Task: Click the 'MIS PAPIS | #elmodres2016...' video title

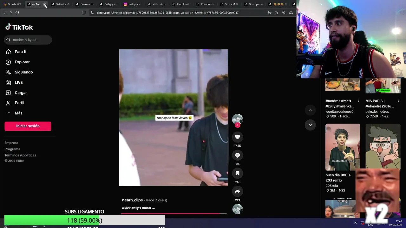Action: [x=380, y=104]
